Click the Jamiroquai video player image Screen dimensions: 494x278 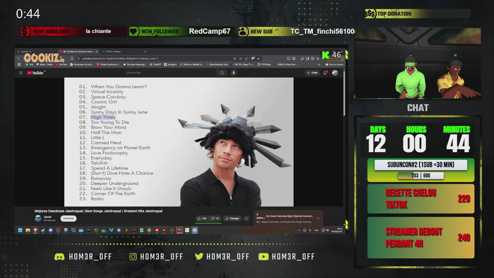click(x=179, y=142)
